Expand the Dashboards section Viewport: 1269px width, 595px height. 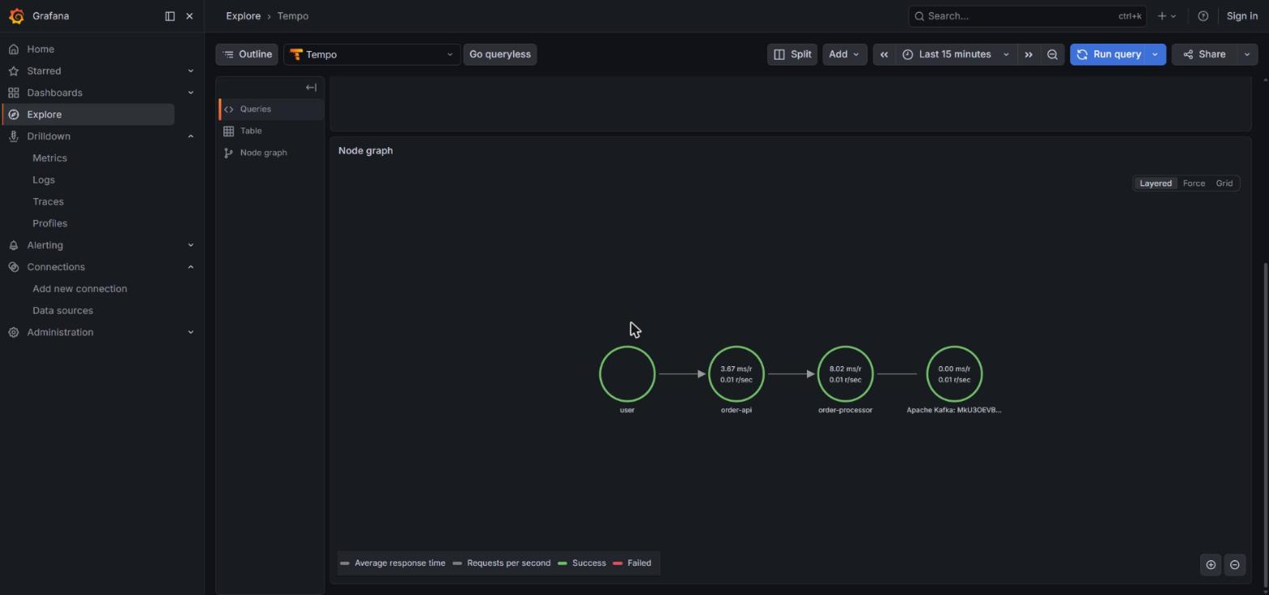coord(191,93)
